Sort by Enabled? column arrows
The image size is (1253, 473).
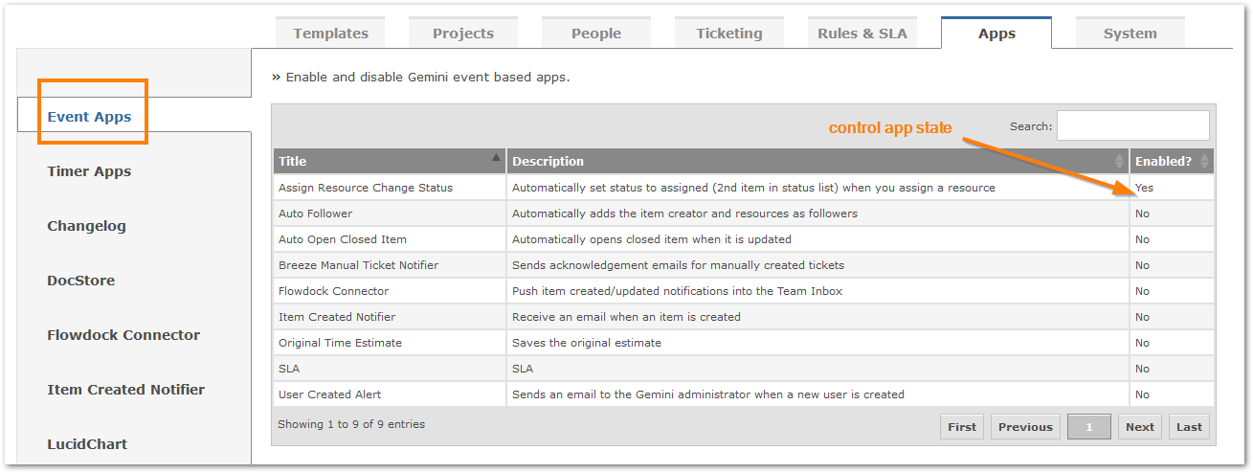(x=1204, y=161)
